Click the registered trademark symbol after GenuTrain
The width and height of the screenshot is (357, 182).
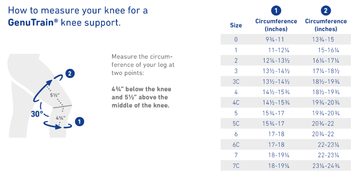tap(56, 21)
